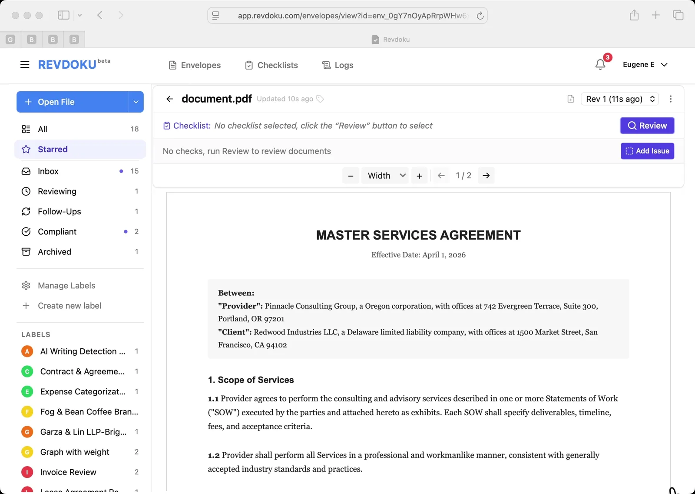Open the hamburger navigation menu
The height and width of the screenshot is (494, 695).
[x=24, y=64]
